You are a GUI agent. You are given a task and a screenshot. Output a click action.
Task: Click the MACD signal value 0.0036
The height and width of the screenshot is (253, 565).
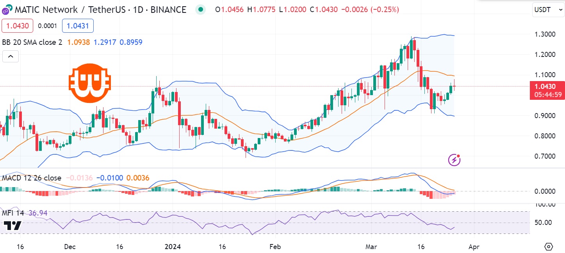click(x=138, y=178)
